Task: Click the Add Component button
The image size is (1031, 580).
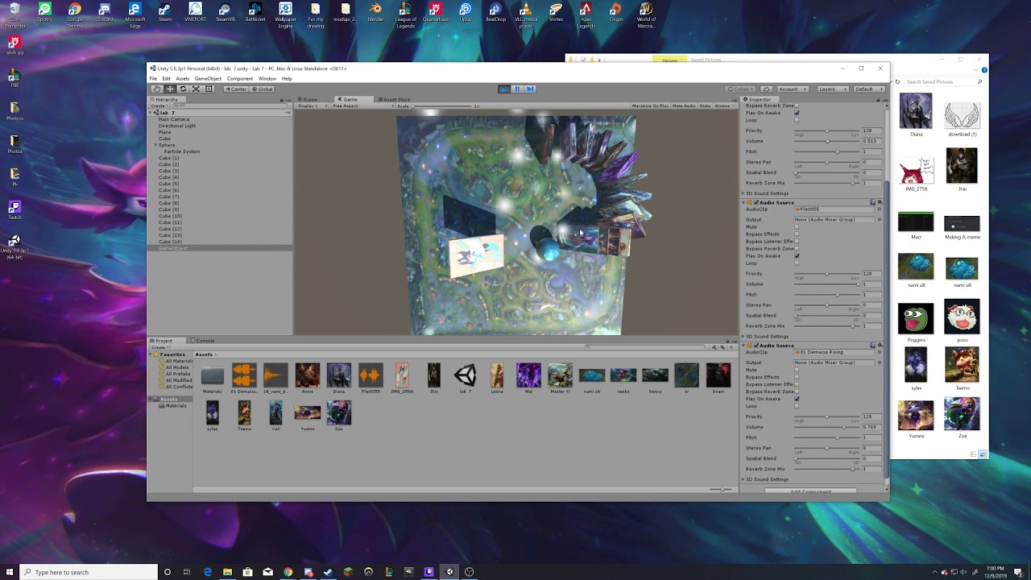Action: 810,491
